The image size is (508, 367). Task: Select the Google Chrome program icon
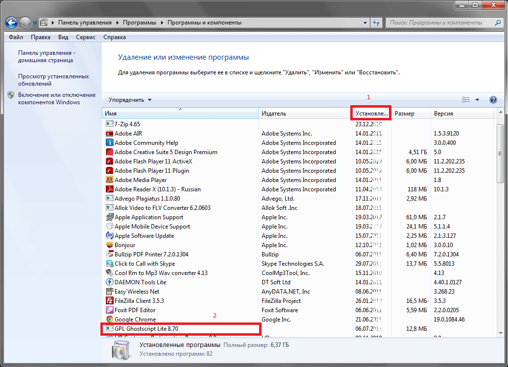point(110,320)
